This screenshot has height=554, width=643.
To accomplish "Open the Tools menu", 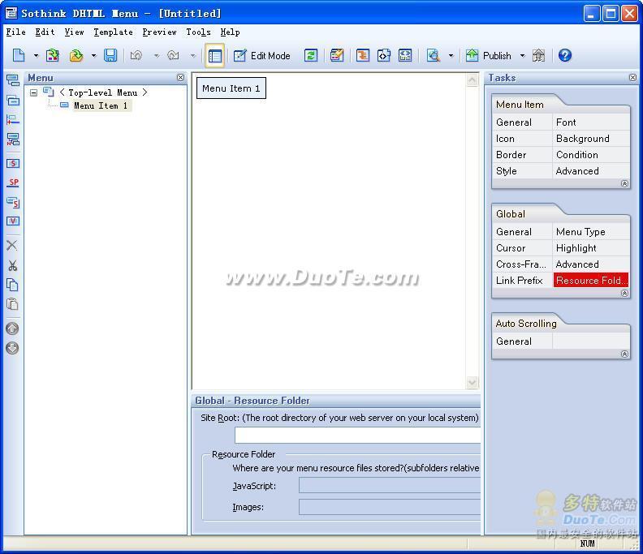I will (198, 32).
